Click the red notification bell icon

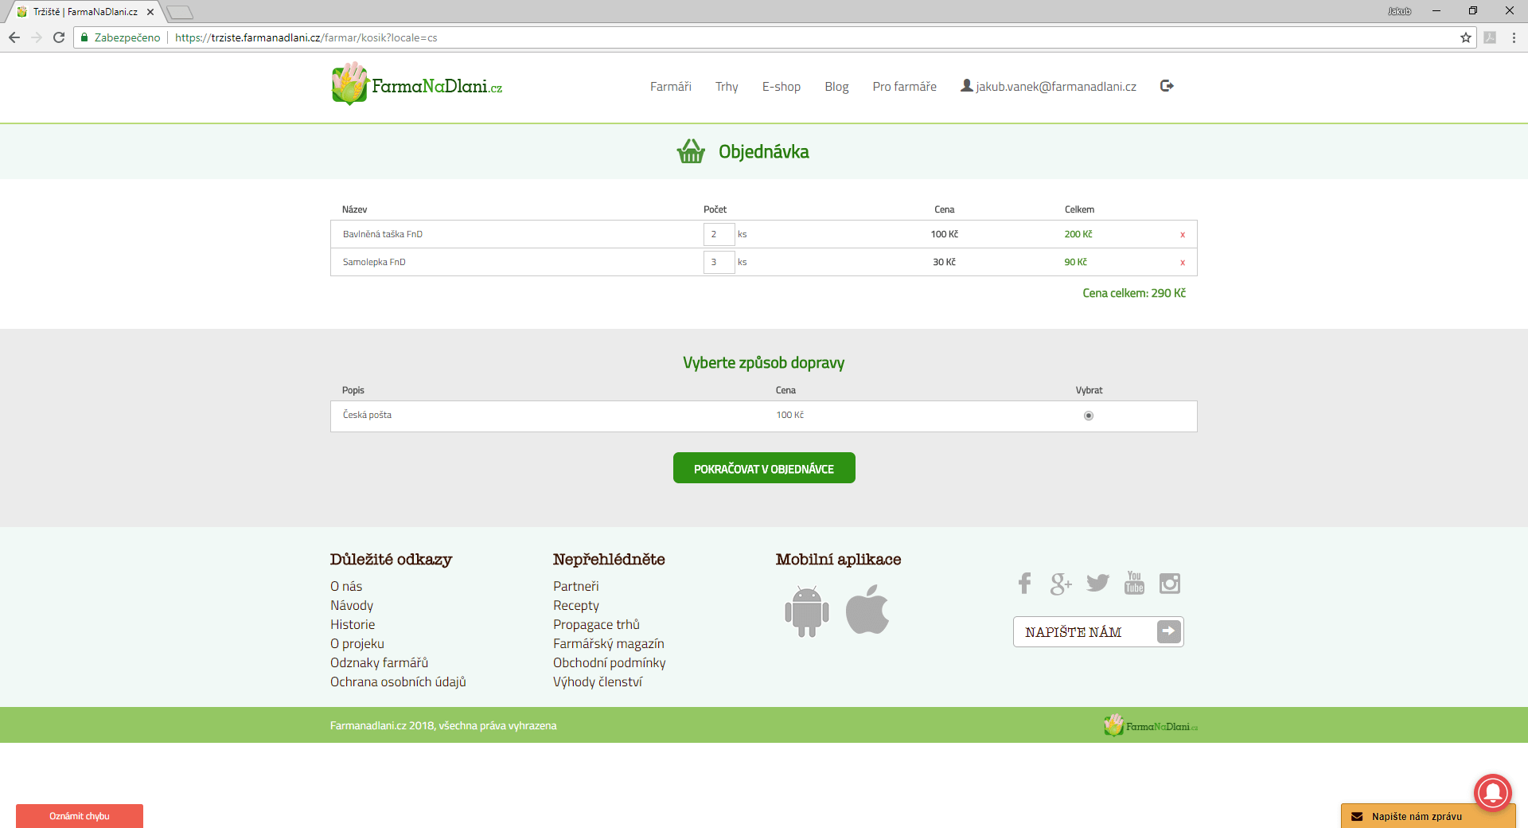tap(1492, 791)
